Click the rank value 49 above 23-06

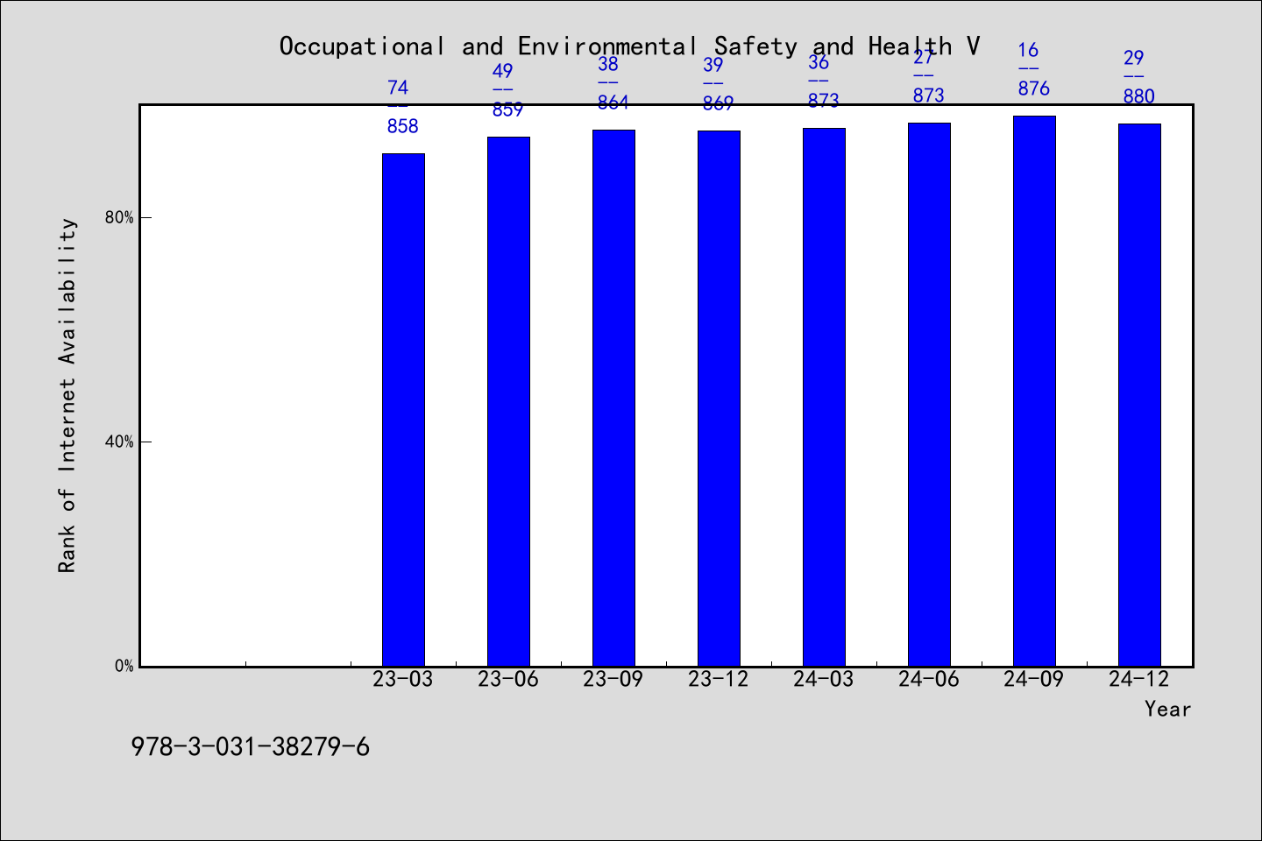[x=502, y=71]
